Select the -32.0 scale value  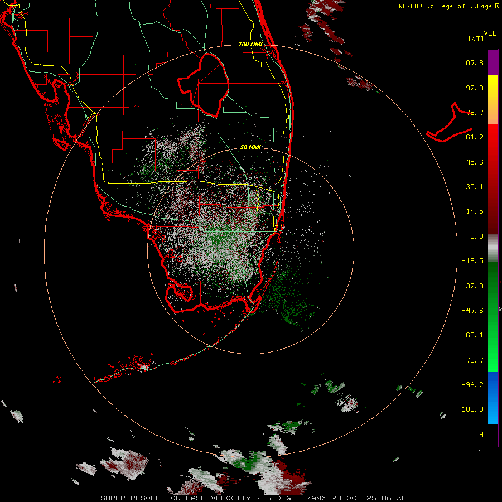point(472,286)
